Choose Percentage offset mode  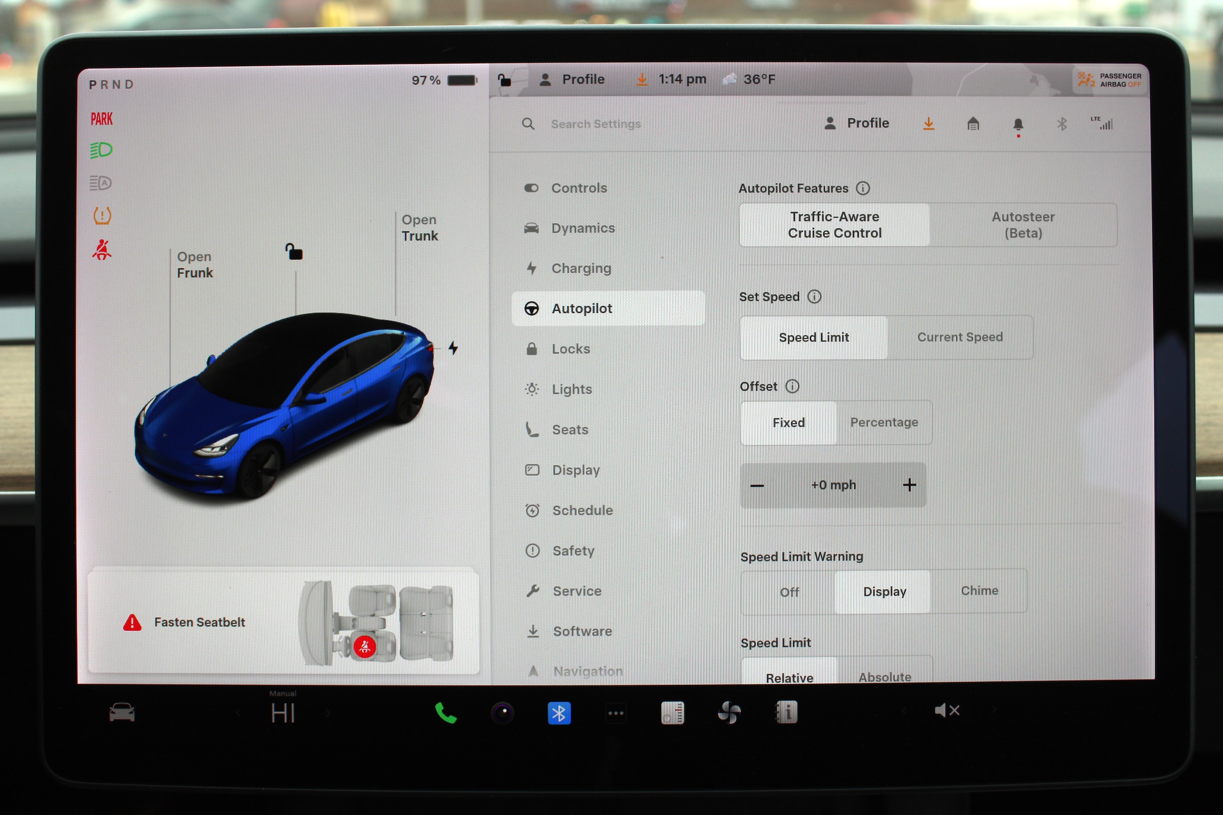click(883, 422)
